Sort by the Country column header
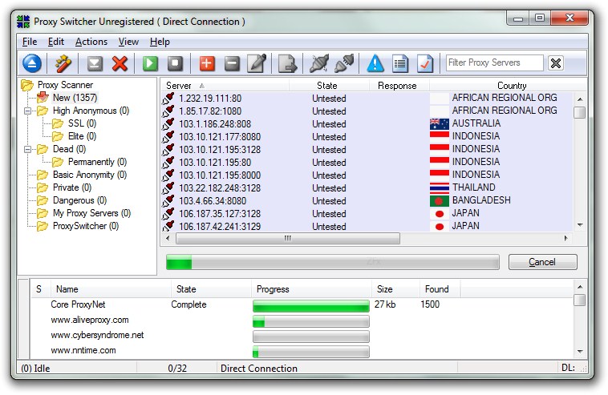Image resolution: width=608 pixels, height=395 pixels. tap(508, 86)
